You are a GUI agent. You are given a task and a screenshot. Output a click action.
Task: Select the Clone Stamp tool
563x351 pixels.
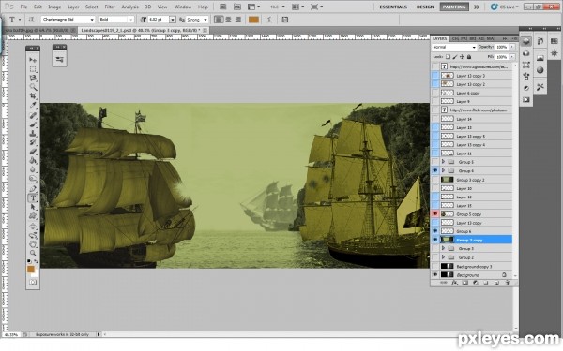[x=33, y=133]
